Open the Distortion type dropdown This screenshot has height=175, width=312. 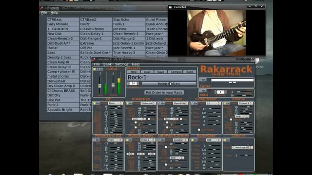[138, 119]
